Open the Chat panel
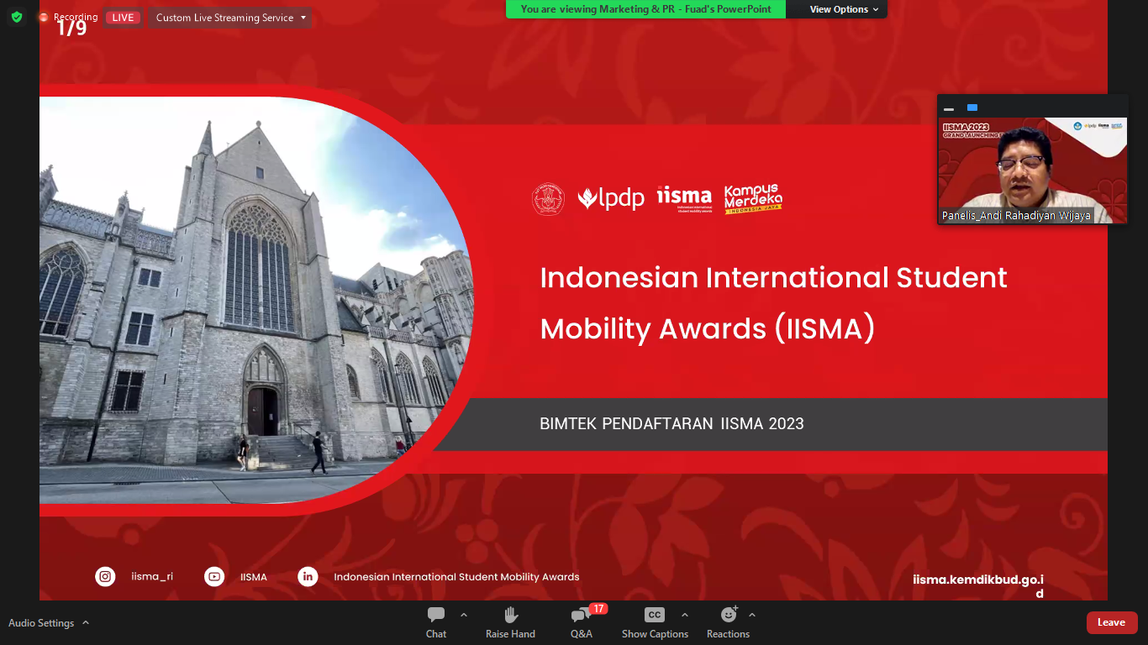The width and height of the screenshot is (1148, 645). [x=436, y=622]
